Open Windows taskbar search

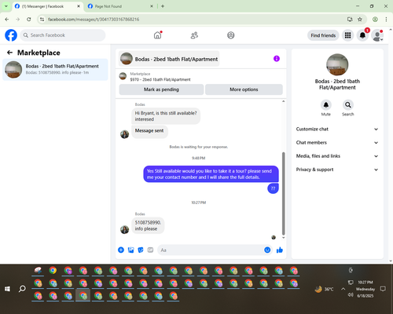click(x=22, y=289)
